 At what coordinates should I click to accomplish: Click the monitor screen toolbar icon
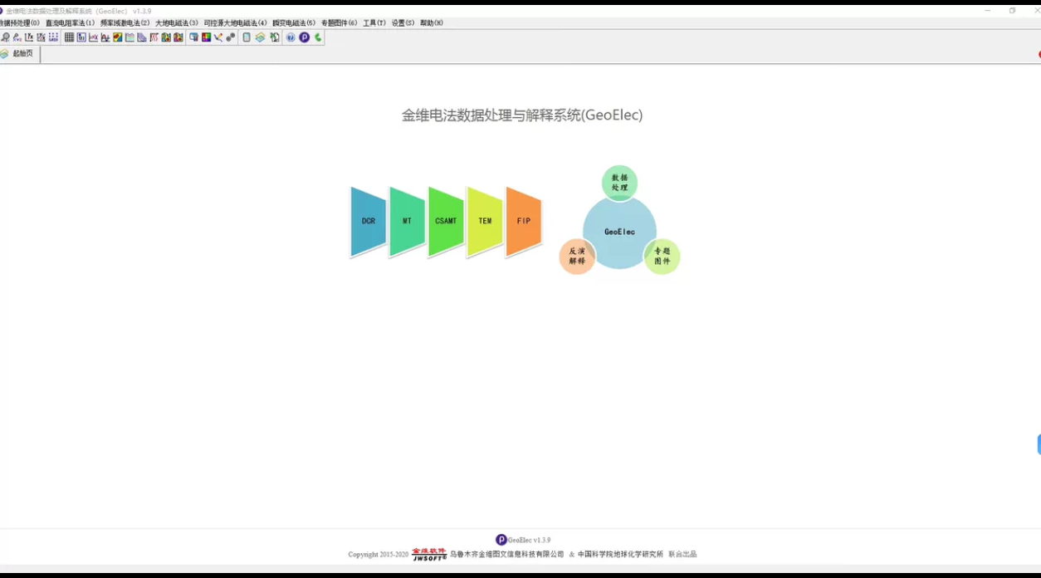tap(193, 37)
